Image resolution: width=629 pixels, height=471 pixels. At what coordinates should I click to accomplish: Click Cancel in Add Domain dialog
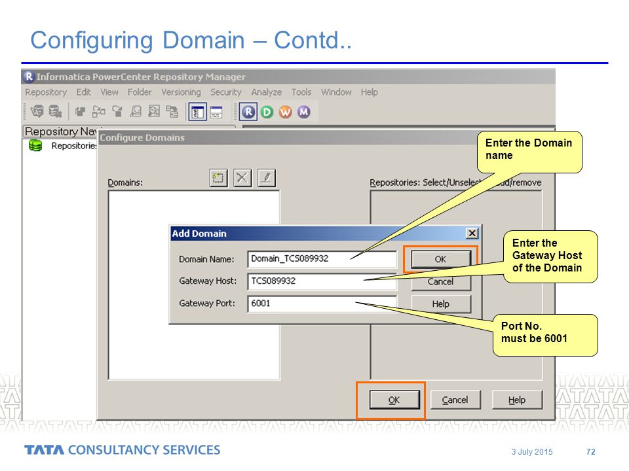(x=440, y=281)
